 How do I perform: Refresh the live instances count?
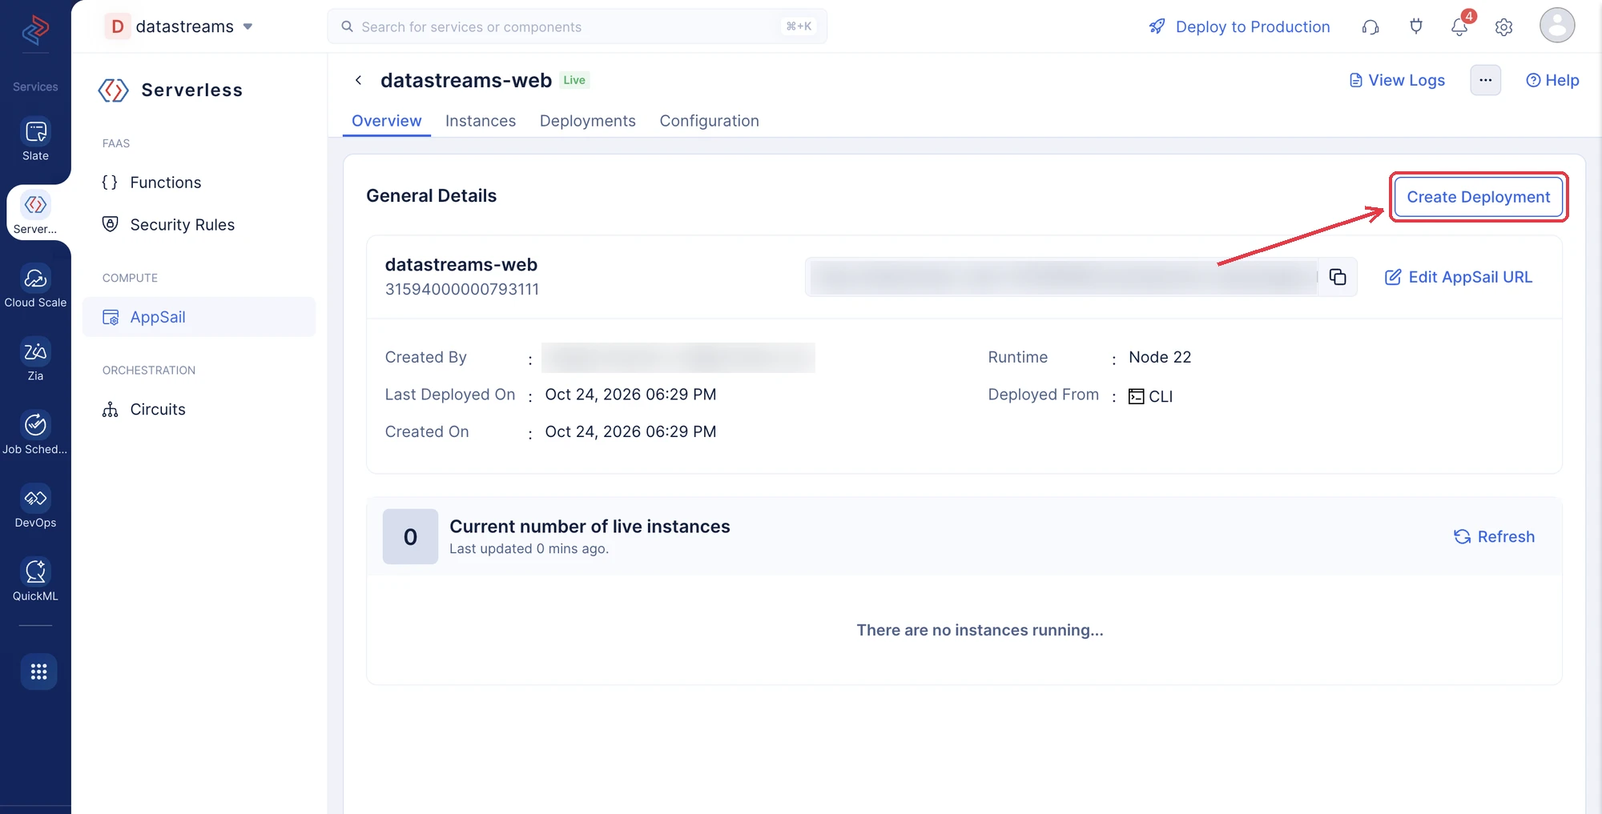click(x=1495, y=536)
